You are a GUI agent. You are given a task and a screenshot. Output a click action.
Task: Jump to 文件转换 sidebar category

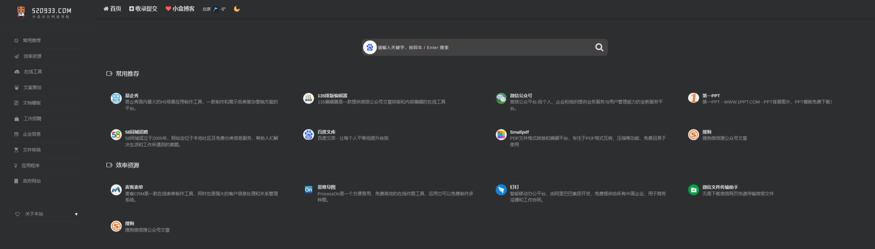click(32, 150)
